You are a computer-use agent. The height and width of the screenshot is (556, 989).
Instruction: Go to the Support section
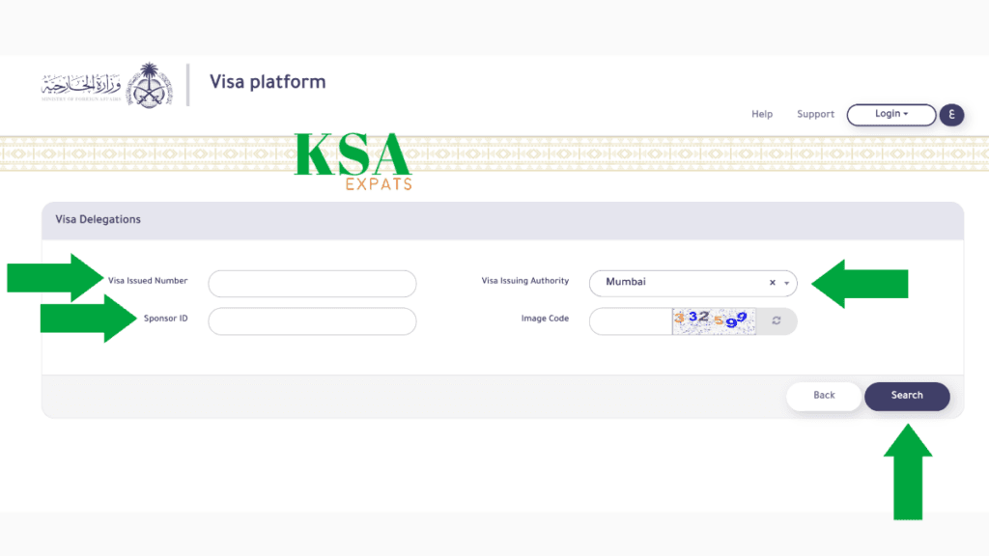815,114
